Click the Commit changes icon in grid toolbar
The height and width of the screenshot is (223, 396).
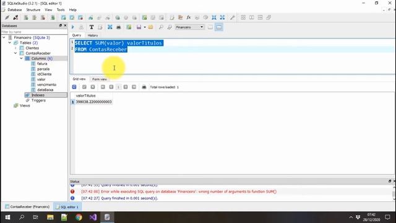[x=84, y=87]
